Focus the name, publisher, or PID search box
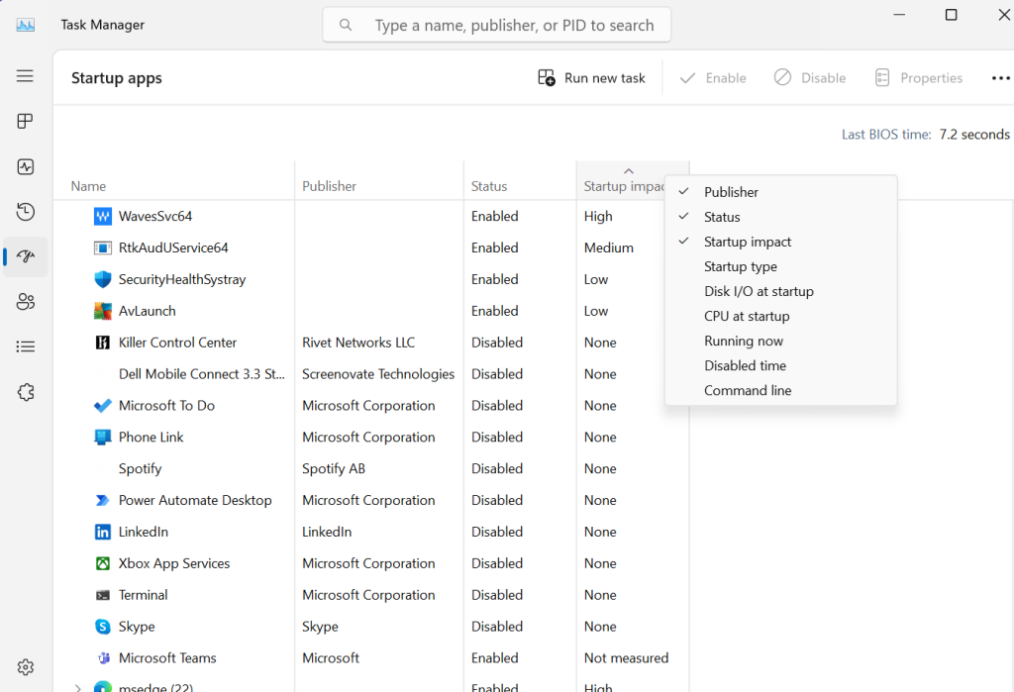The width and height of the screenshot is (1014, 692). tap(497, 25)
